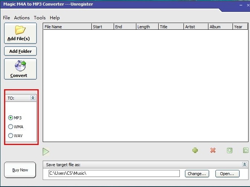The width and height of the screenshot is (250, 187).
Task: Click the Album column header
Action: pyautogui.click(x=221, y=27)
